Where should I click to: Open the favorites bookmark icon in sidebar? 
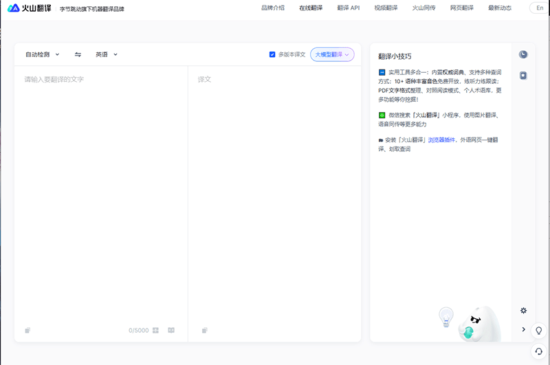(x=523, y=76)
